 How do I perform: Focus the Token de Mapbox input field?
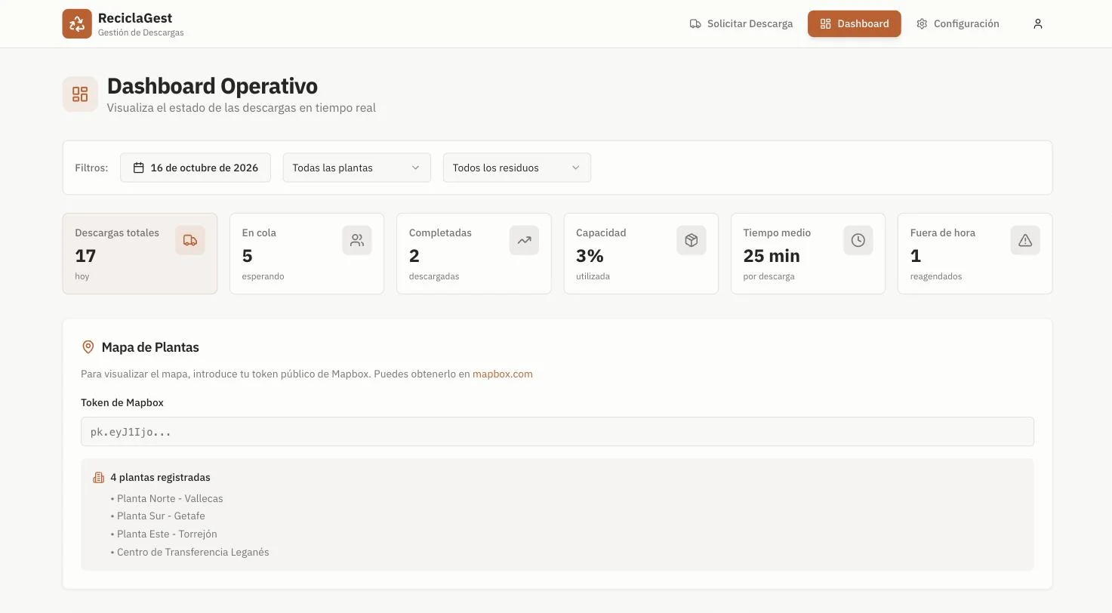(x=557, y=432)
